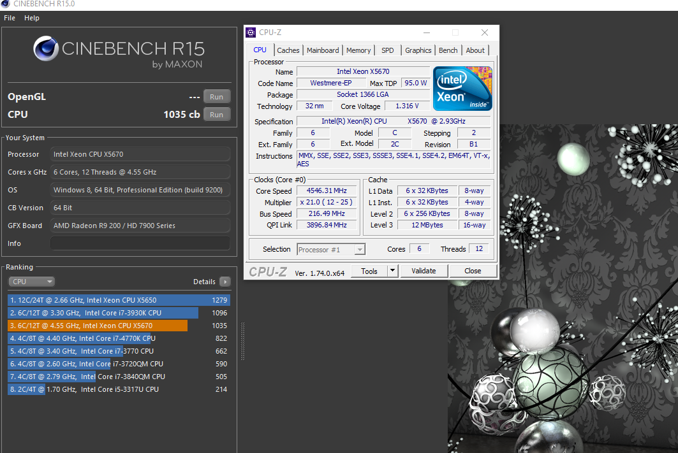The image size is (678, 453).
Task: Select ranking entry Intel Core i7-3930K
Action: click(x=119, y=313)
